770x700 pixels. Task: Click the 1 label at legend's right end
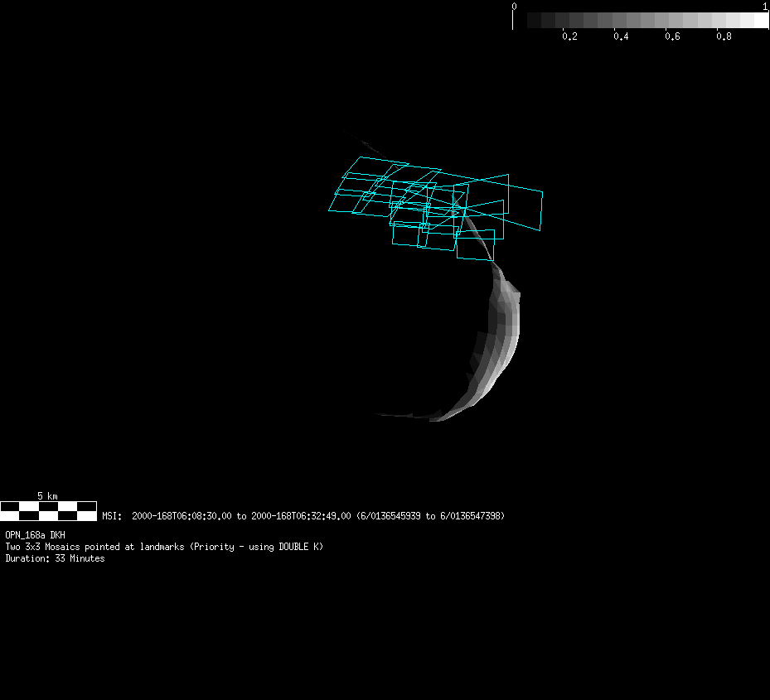pyautogui.click(x=764, y=7)
